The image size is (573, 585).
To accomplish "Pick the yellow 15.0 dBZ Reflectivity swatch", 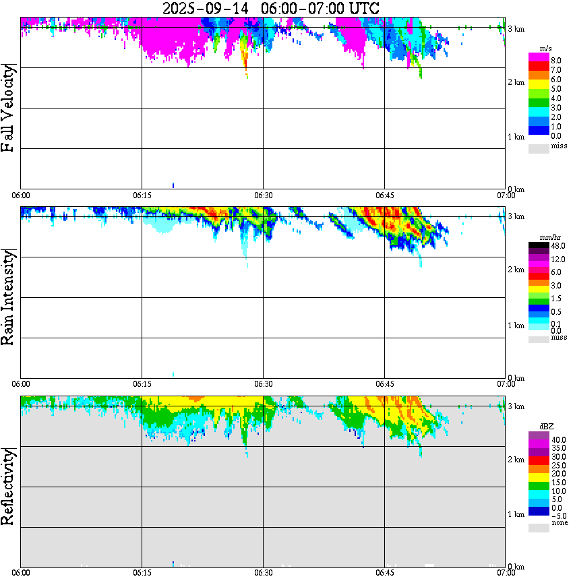I will 539,478.
